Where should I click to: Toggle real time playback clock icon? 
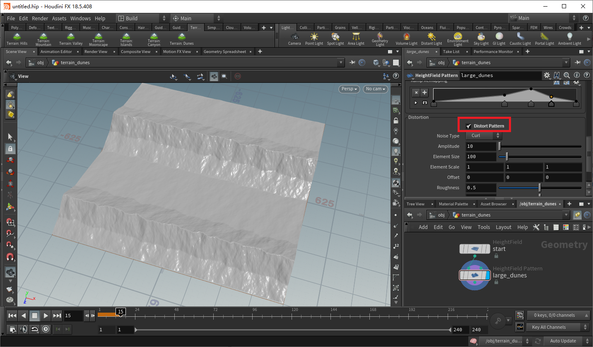pyautogui.click(x=46, y=330)
